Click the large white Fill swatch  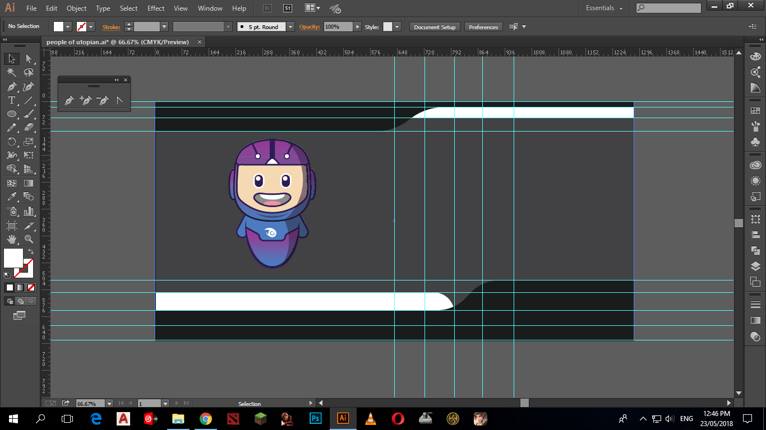[x=13, y=258]
